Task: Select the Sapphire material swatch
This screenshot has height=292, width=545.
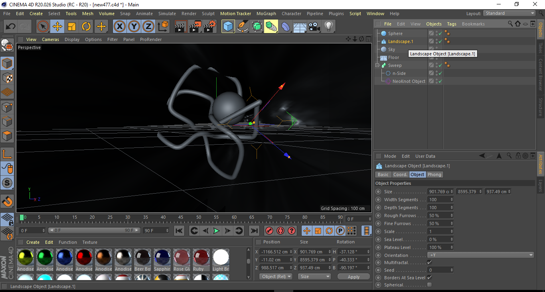Action: 162,260
